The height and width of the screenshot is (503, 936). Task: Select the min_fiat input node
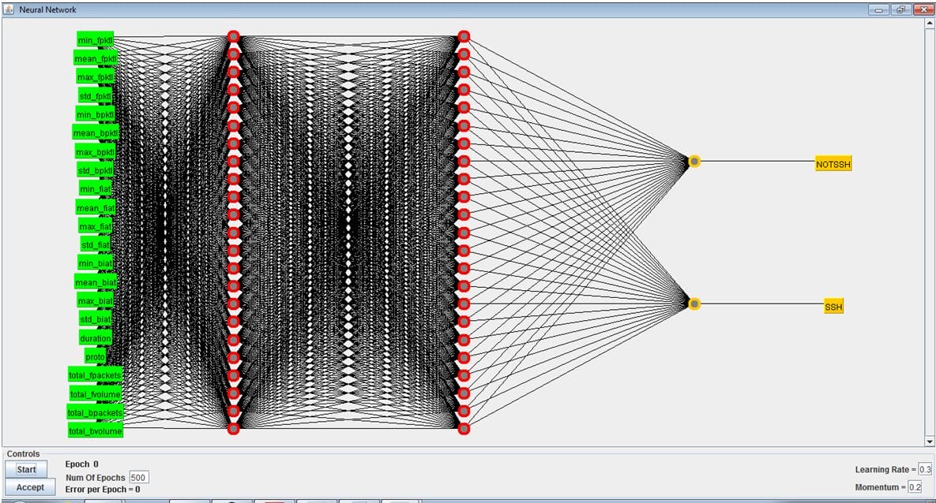[x=96, y=189]
